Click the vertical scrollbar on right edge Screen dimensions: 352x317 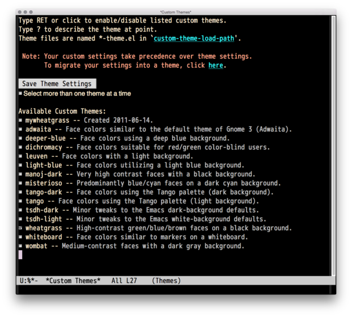pyautogui.click(x=333, y=145)
